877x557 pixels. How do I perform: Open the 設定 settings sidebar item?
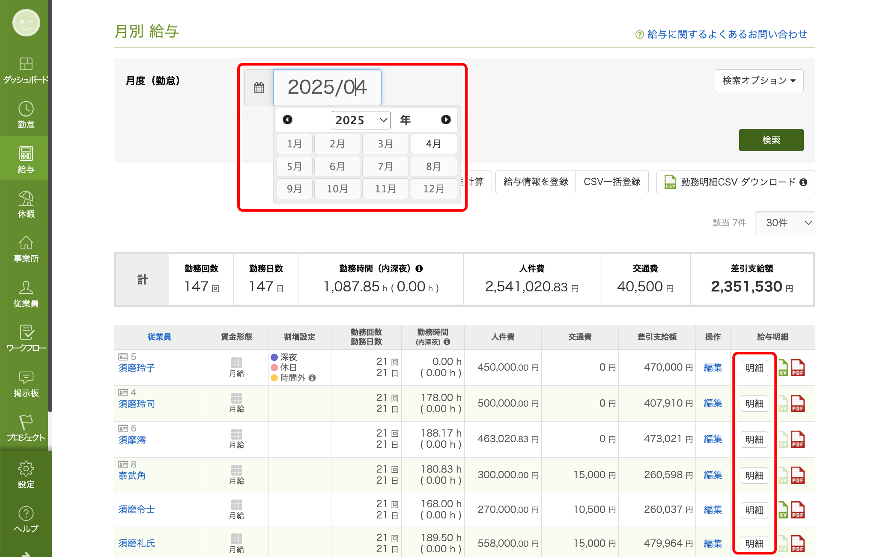pos(26,475)
